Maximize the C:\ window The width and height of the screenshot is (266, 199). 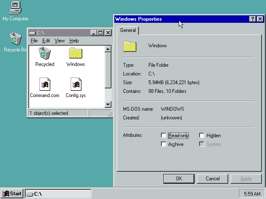pos(100,33)
